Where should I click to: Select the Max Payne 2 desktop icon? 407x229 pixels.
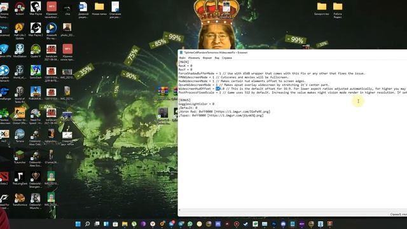pos(36,30)
